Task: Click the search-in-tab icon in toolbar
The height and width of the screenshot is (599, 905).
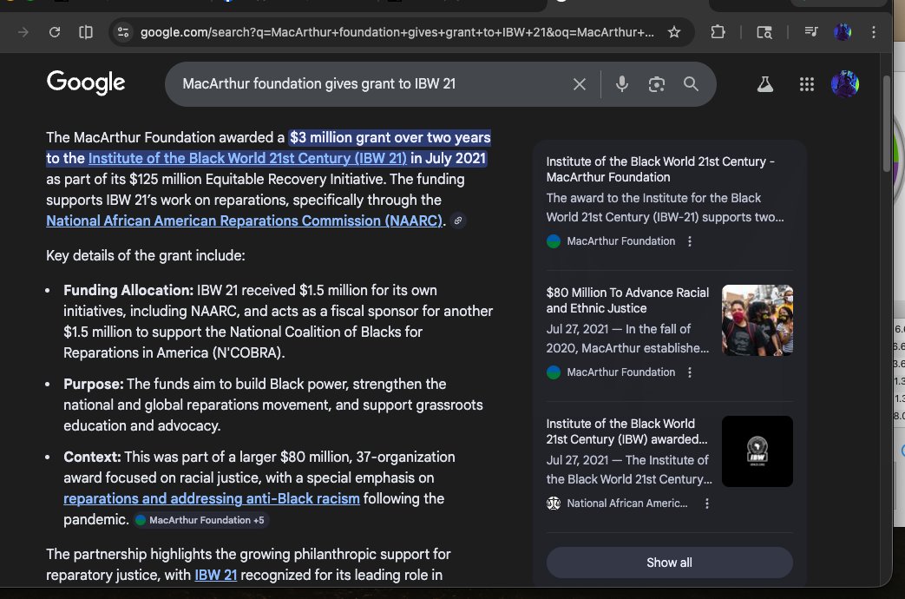Action: (764, 32)
